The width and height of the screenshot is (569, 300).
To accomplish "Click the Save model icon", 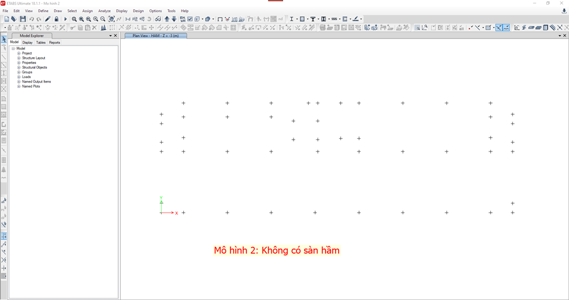I will click(23, 19).
